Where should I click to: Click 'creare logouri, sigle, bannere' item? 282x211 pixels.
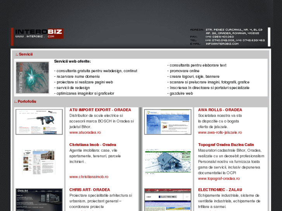click(x=193, y=77)
